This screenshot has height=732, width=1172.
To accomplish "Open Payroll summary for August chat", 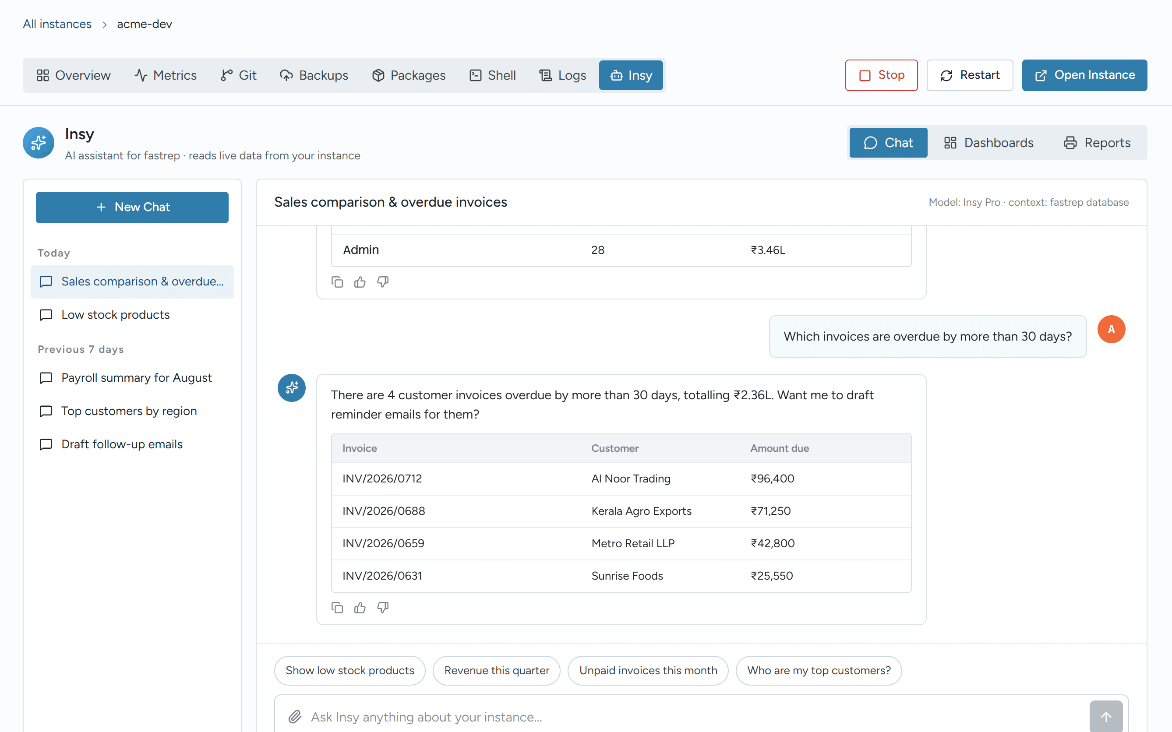I will pyautogui.click(x=132, y=378).
